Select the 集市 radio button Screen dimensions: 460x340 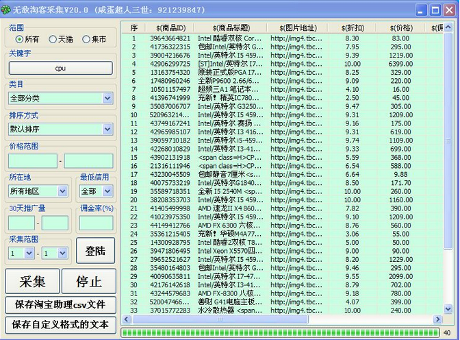pos(86,39)
